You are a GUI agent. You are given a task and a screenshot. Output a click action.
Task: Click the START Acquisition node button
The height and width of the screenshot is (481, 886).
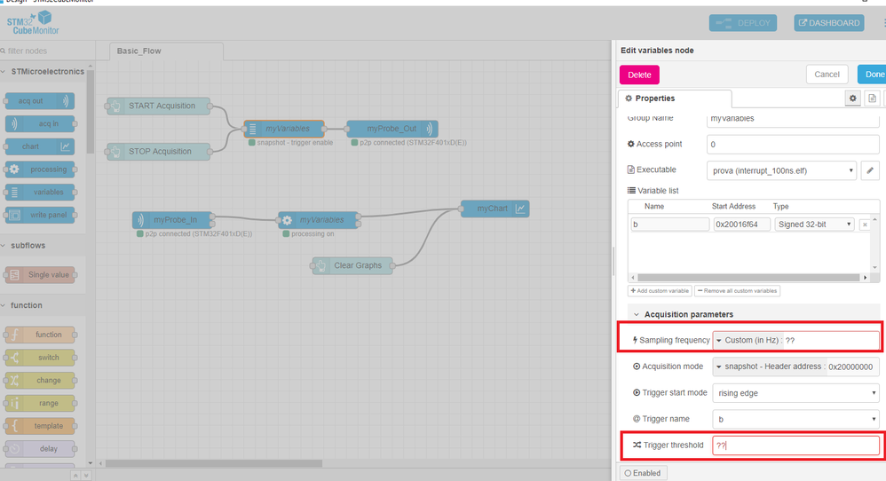(115, 106)
